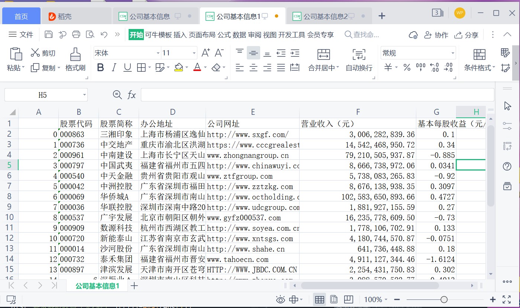The width and height of the screenshot is (520, 308).
Task: Switch to page layout view icon
Action: [x=334, y=299]
